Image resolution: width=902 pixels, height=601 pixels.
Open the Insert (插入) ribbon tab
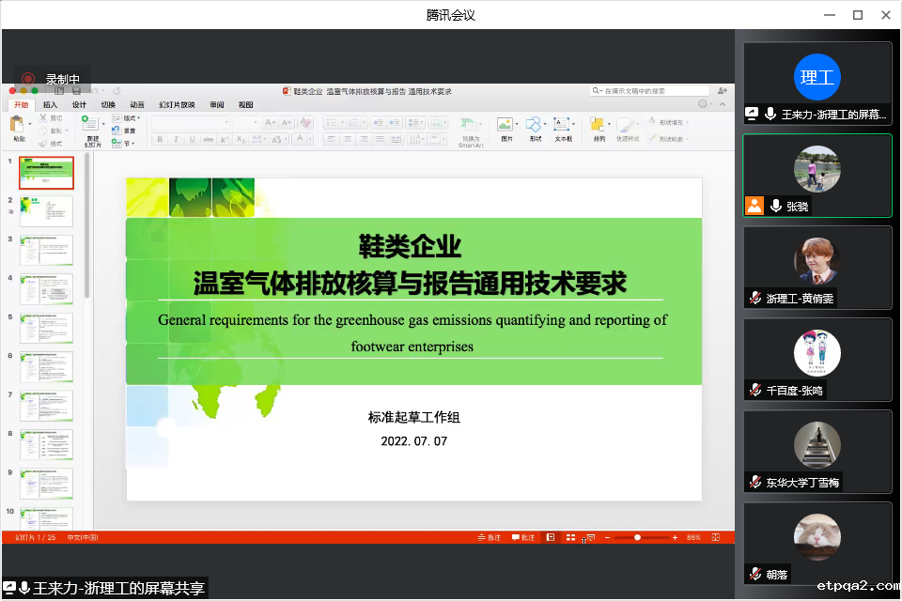pyautogui.click(x=50, y=105)
